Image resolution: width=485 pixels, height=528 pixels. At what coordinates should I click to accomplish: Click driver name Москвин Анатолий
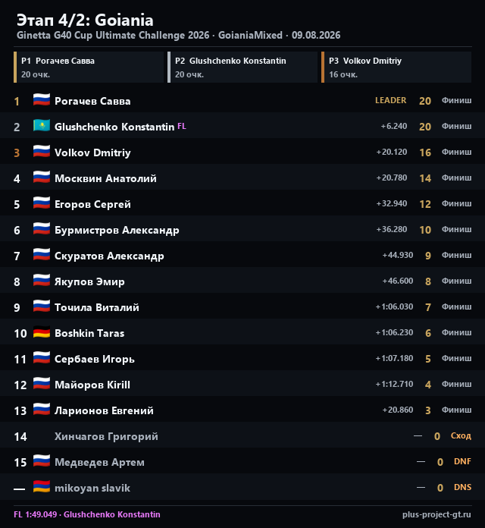click(105, 178)
